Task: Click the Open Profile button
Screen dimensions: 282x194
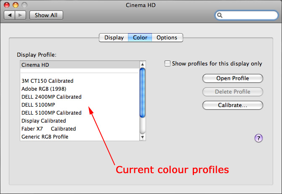Action: coord(232,78)
